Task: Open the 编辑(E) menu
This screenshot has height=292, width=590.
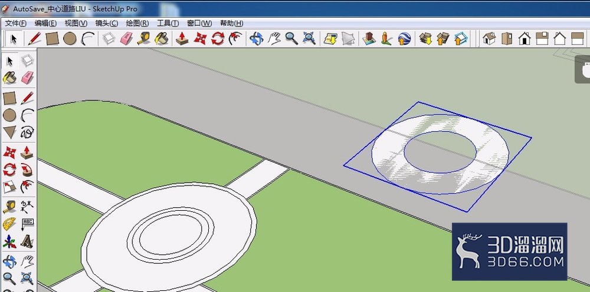Action: coord(45,24)
